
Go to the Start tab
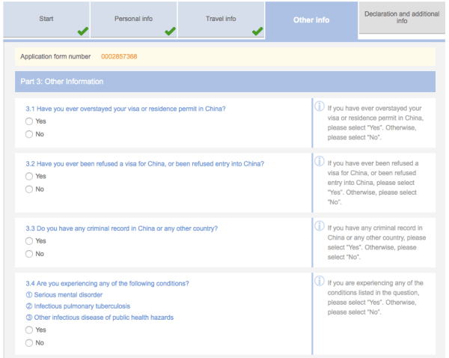click(45, 19)
